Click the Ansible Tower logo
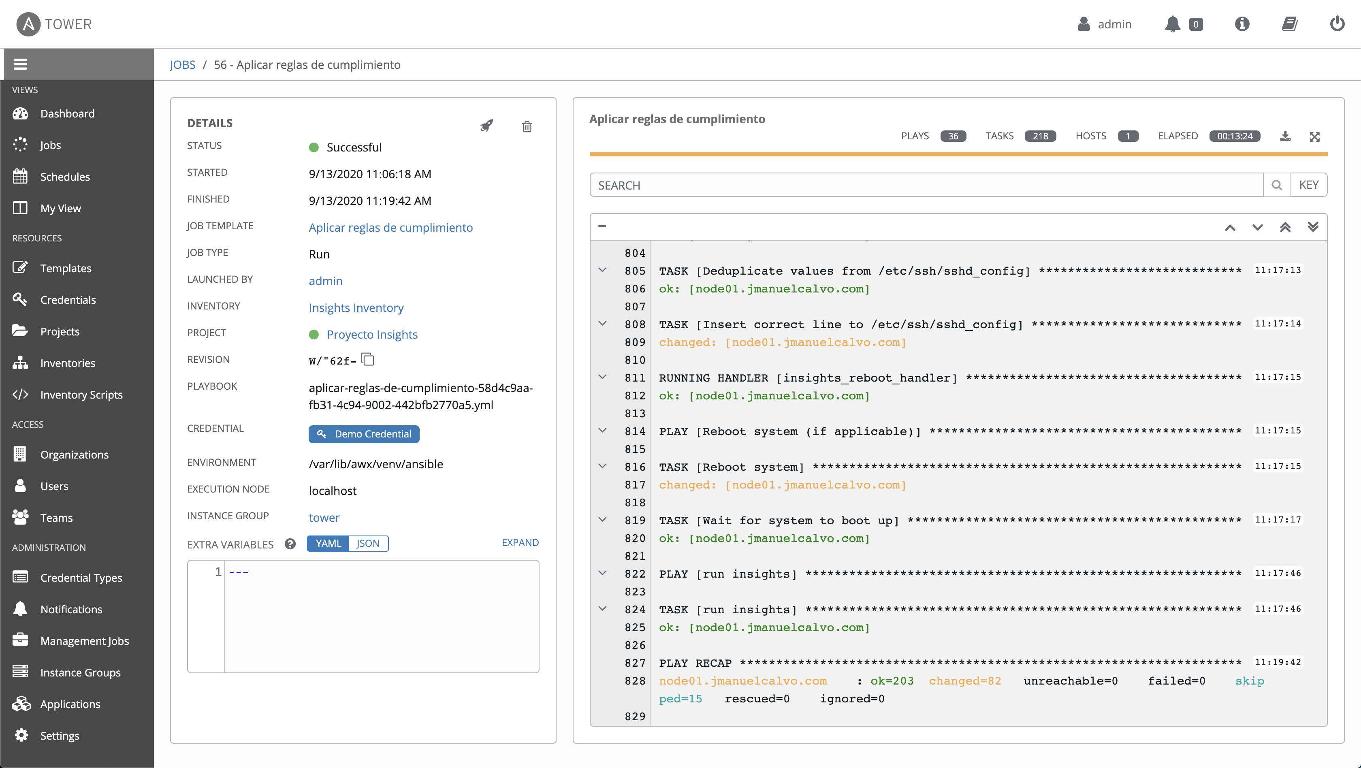 (x=54, y=24)
